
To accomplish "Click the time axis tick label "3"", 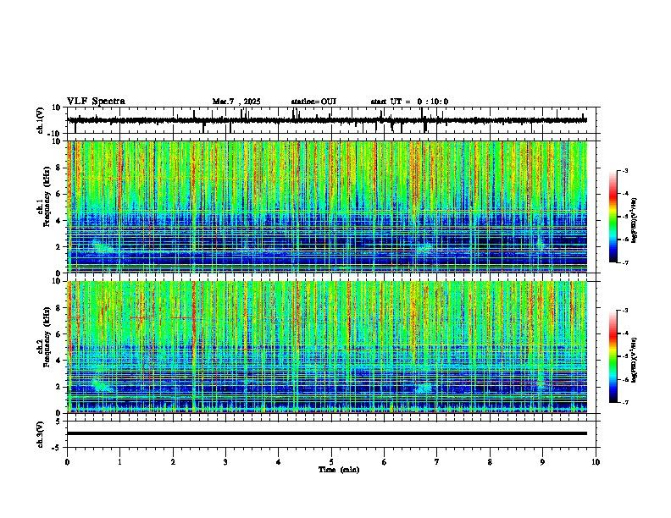I will tap(225, 462).
